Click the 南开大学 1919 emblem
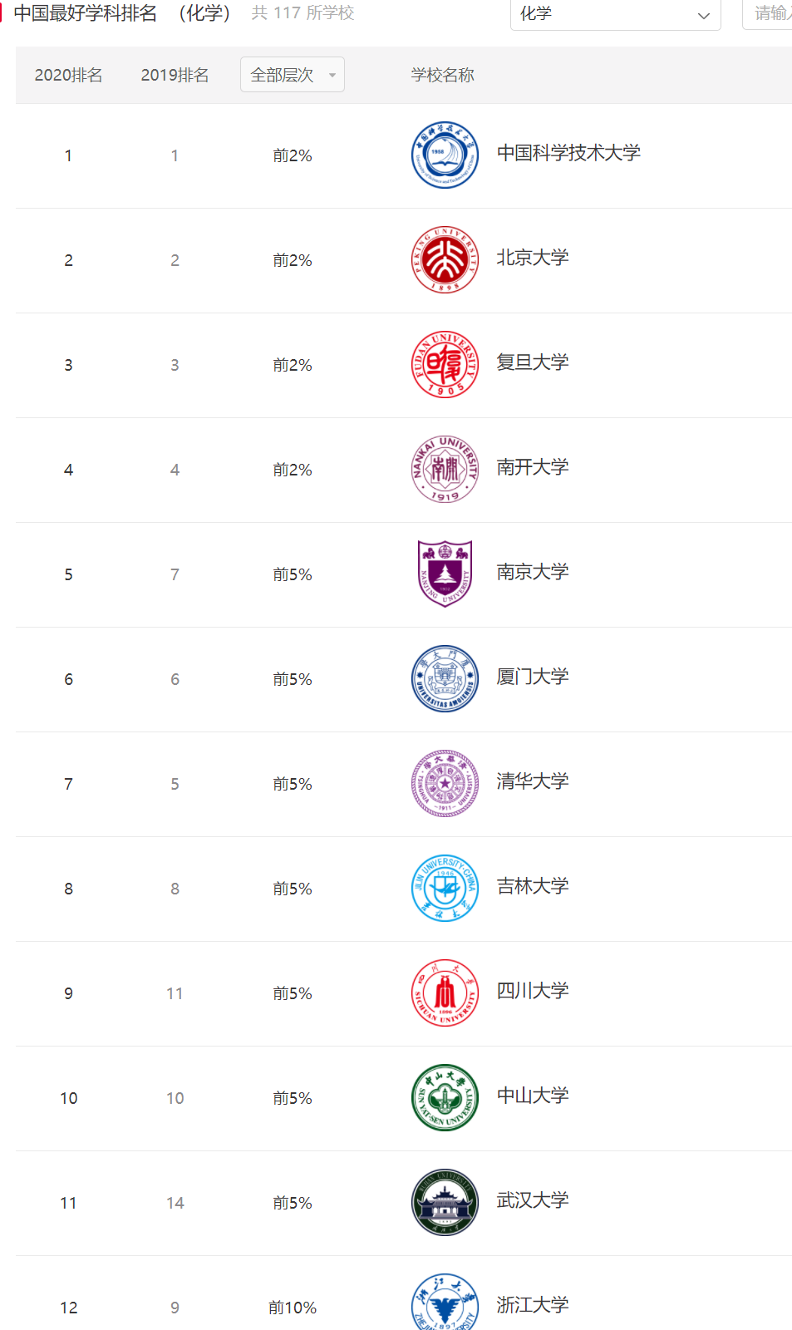Image resolution: width=792 pixels, height=1330 pixels. point(445,469)
